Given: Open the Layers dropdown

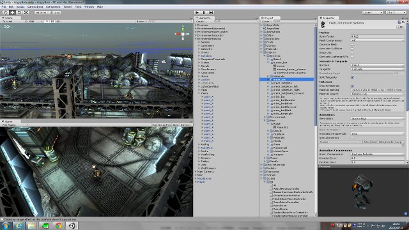Looking at the screenshot, I should (x=372, y=13).
